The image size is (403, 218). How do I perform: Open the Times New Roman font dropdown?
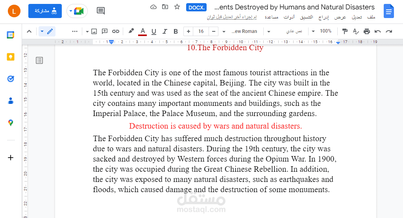pos(240,31)
